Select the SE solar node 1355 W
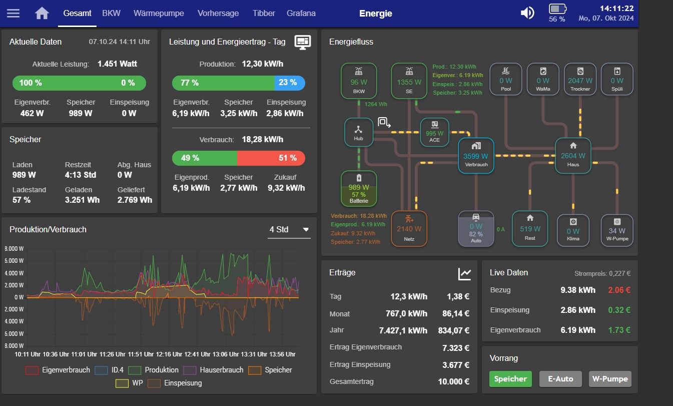 (409, 81)
